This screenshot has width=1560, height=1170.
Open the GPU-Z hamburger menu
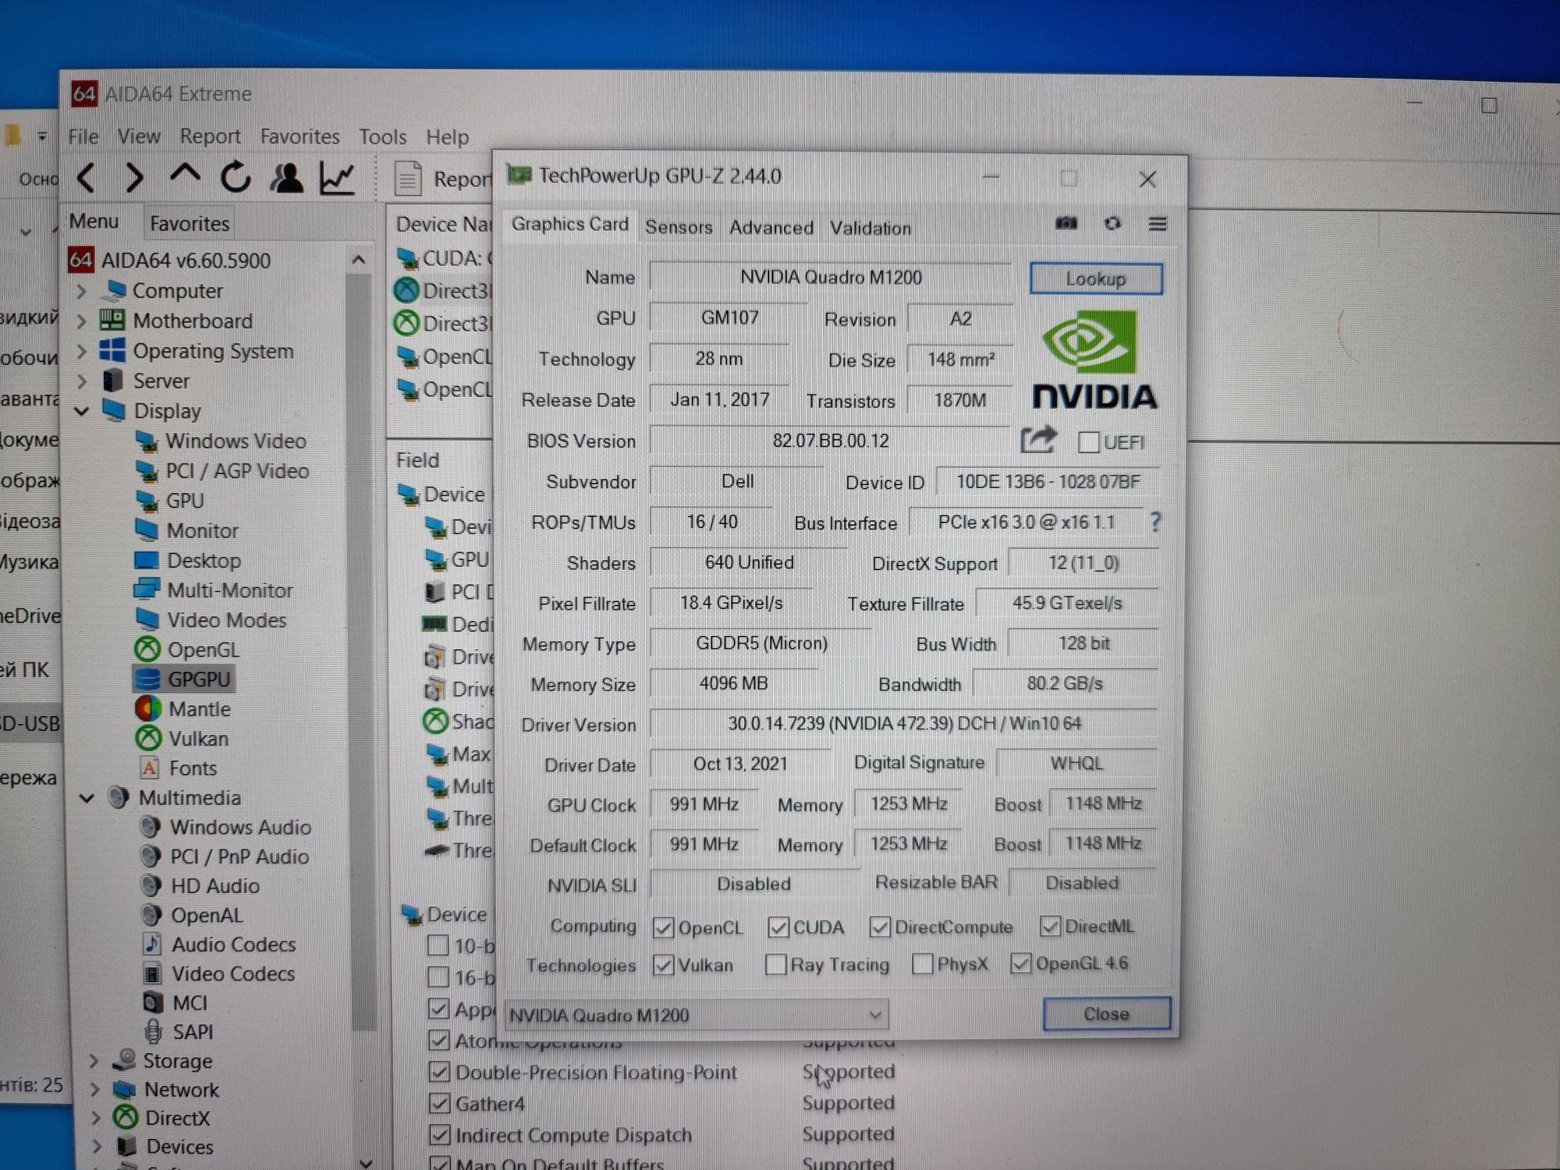pyautogui.click(x=1158, y=224)
